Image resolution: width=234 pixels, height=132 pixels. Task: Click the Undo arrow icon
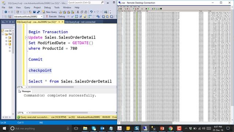(91, 12)
